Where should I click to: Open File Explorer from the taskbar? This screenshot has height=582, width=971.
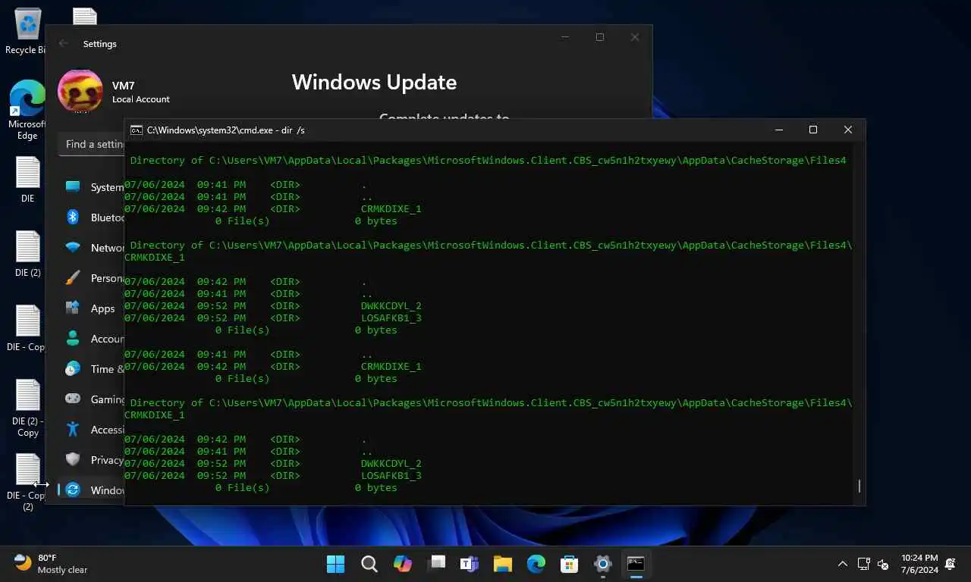[503, 564]
